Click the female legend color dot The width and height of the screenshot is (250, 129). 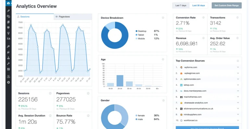136,115
